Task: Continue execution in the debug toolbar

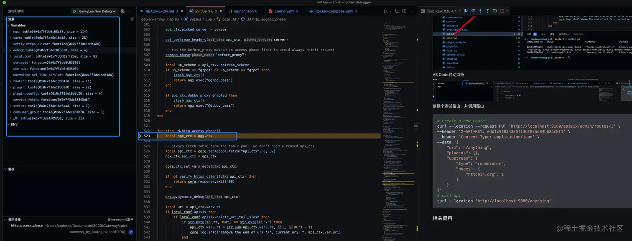Action: point(465,11)
